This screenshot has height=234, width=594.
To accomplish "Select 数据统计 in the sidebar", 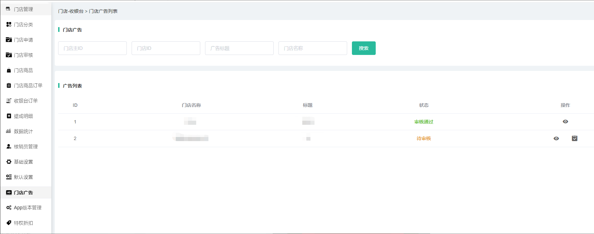I will click(x=23, y=131).
